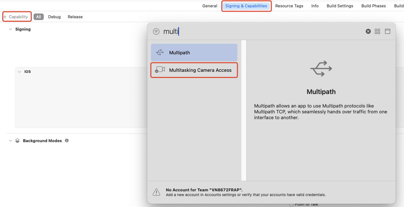Switch to the General tab
This screenshot has height=207, width=404.
coord(210,6)
